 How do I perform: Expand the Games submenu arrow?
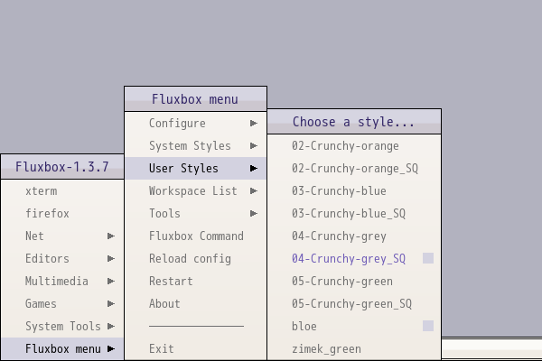click(111, 303)
